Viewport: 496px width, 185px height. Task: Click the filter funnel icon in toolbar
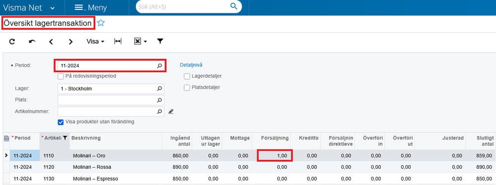click(x=160, y=41)
